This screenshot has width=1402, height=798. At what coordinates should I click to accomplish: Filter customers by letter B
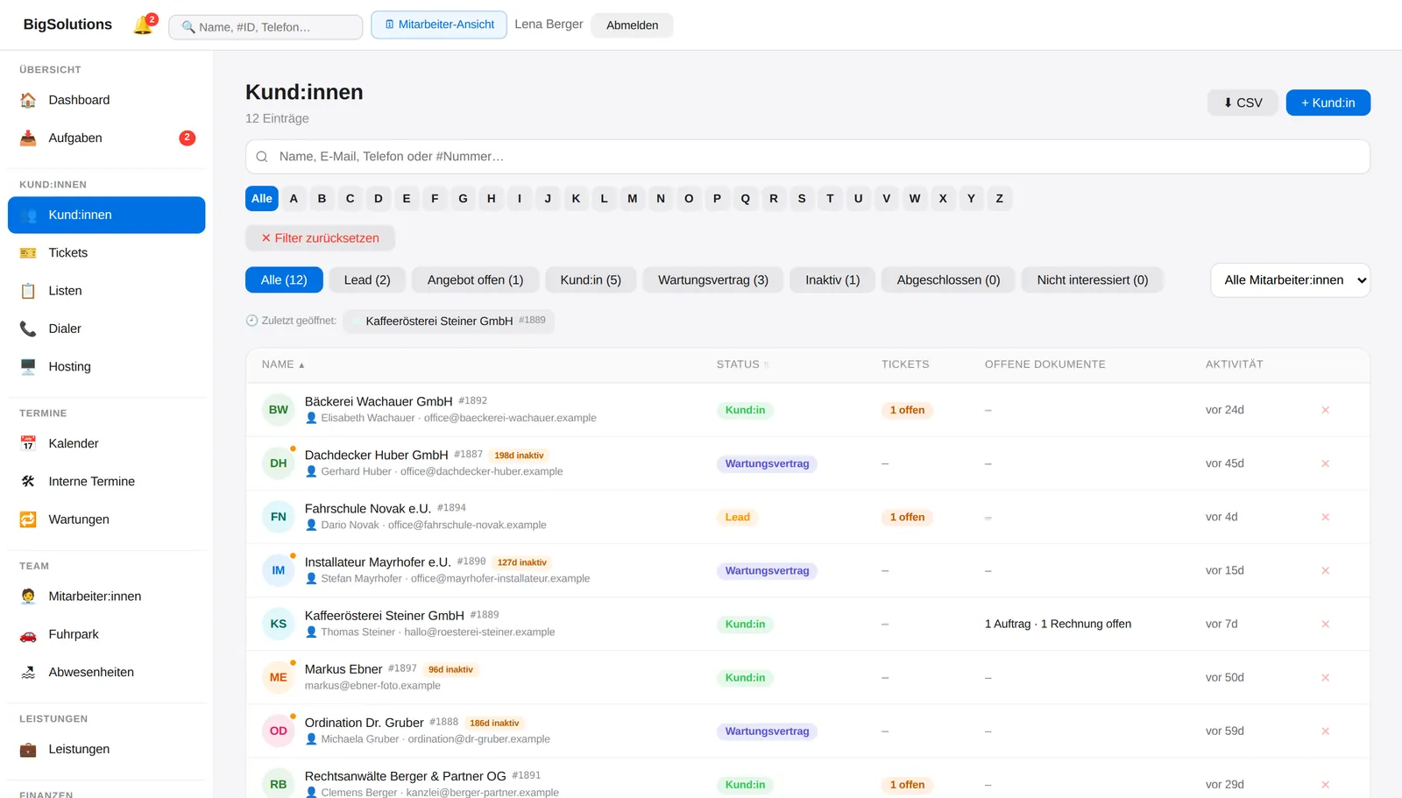322,199
